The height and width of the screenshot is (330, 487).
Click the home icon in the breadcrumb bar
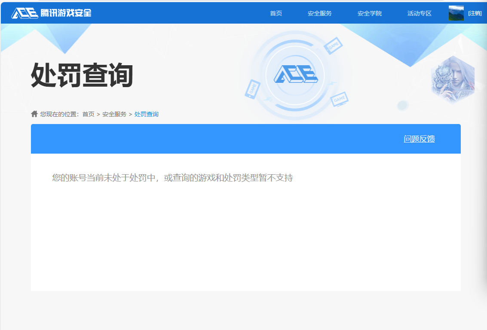34,114
